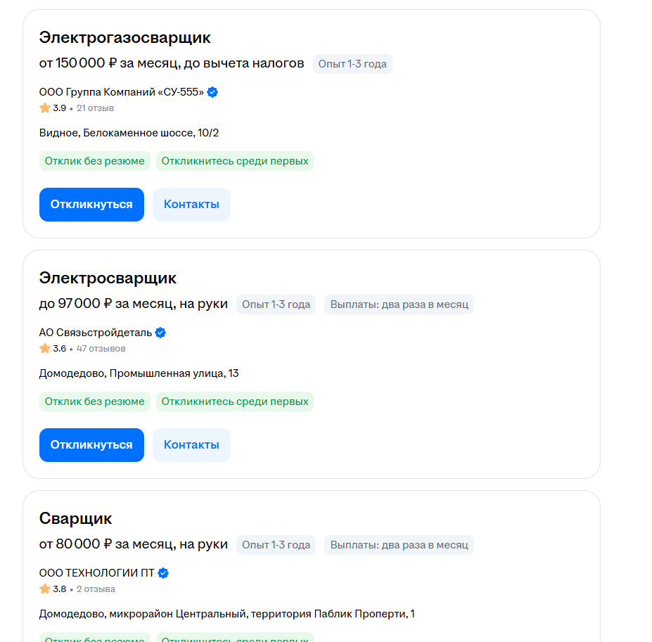View the 21 отзыв reviews link
The width and height of the screenshot is (652, 642).
pos(95,108)
